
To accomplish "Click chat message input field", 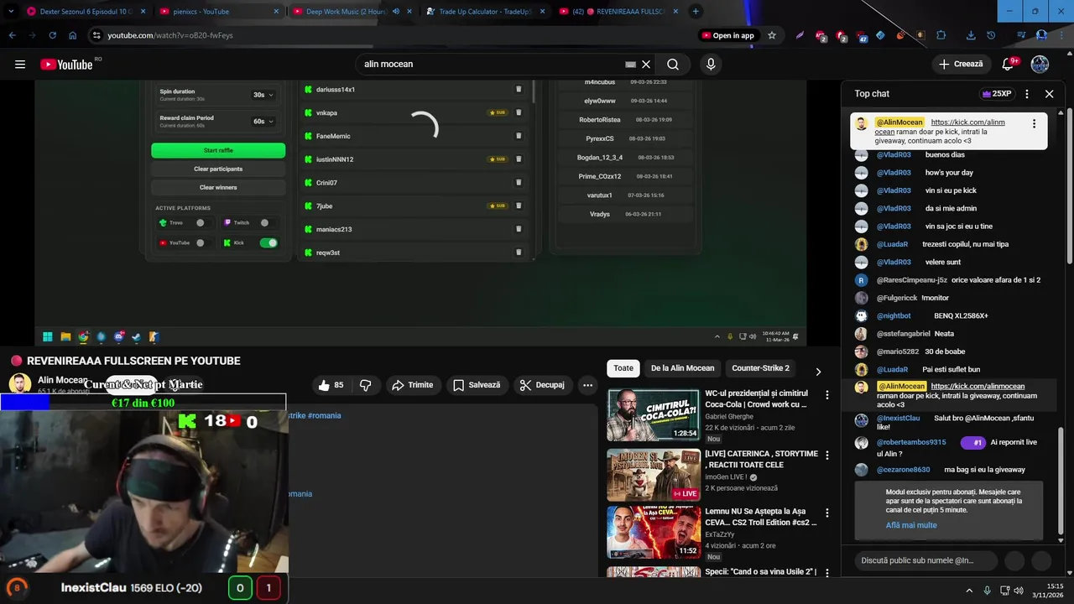I will tap(928, 560).
